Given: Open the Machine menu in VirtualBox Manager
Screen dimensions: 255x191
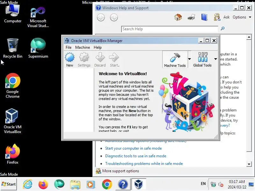Looking at the screenshot, I should [83, 47].
